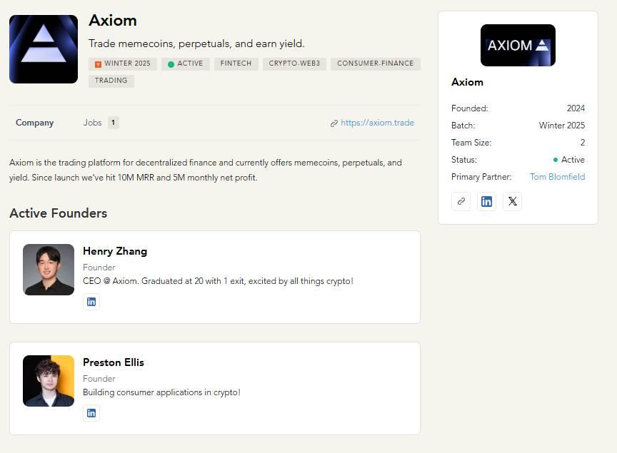Select the Crypto-Web3 tag
Screen dimensions: 617x453
point(294,63)
